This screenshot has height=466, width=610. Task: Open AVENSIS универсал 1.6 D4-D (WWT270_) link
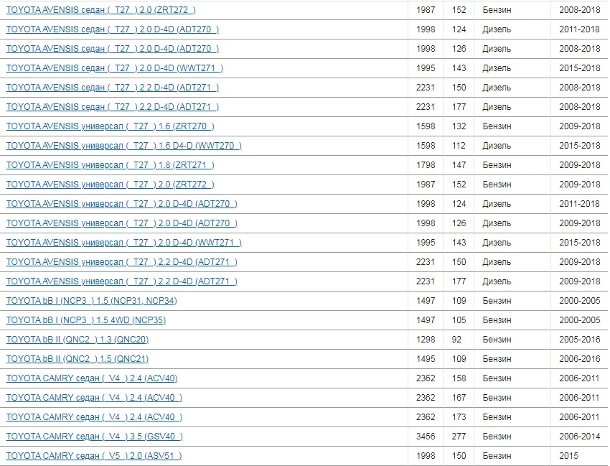[123, 146]
